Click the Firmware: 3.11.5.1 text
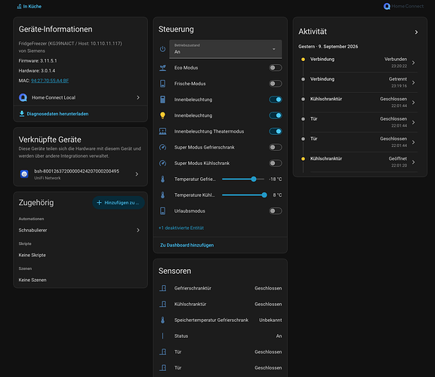The width and height of the screenshot is (435, 377). 38,60
